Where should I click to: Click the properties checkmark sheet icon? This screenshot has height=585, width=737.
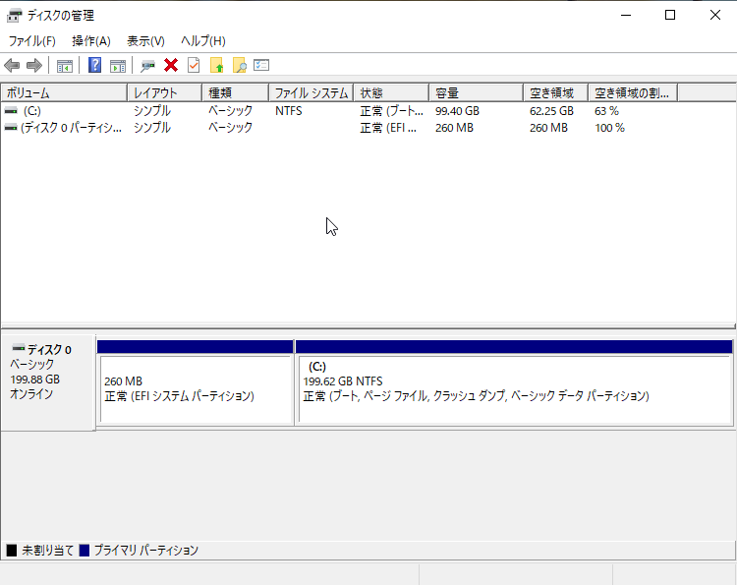(194, 65)
